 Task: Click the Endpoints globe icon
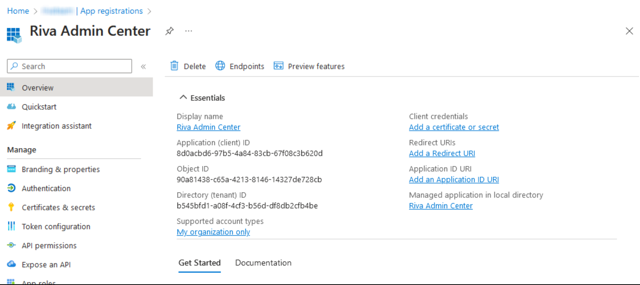click(x=220, y=66)
